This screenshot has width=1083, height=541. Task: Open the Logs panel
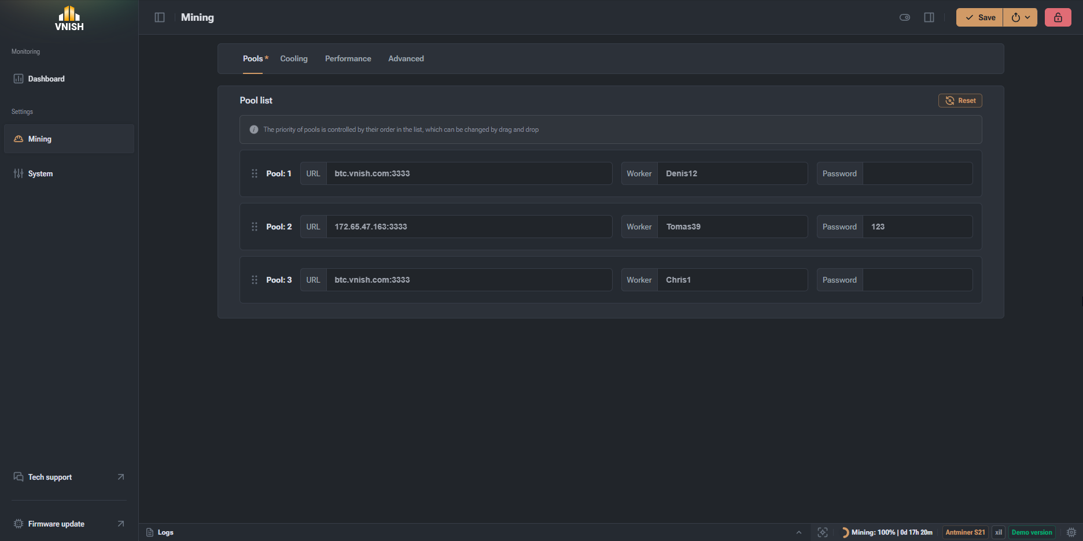tap(160, 532)
